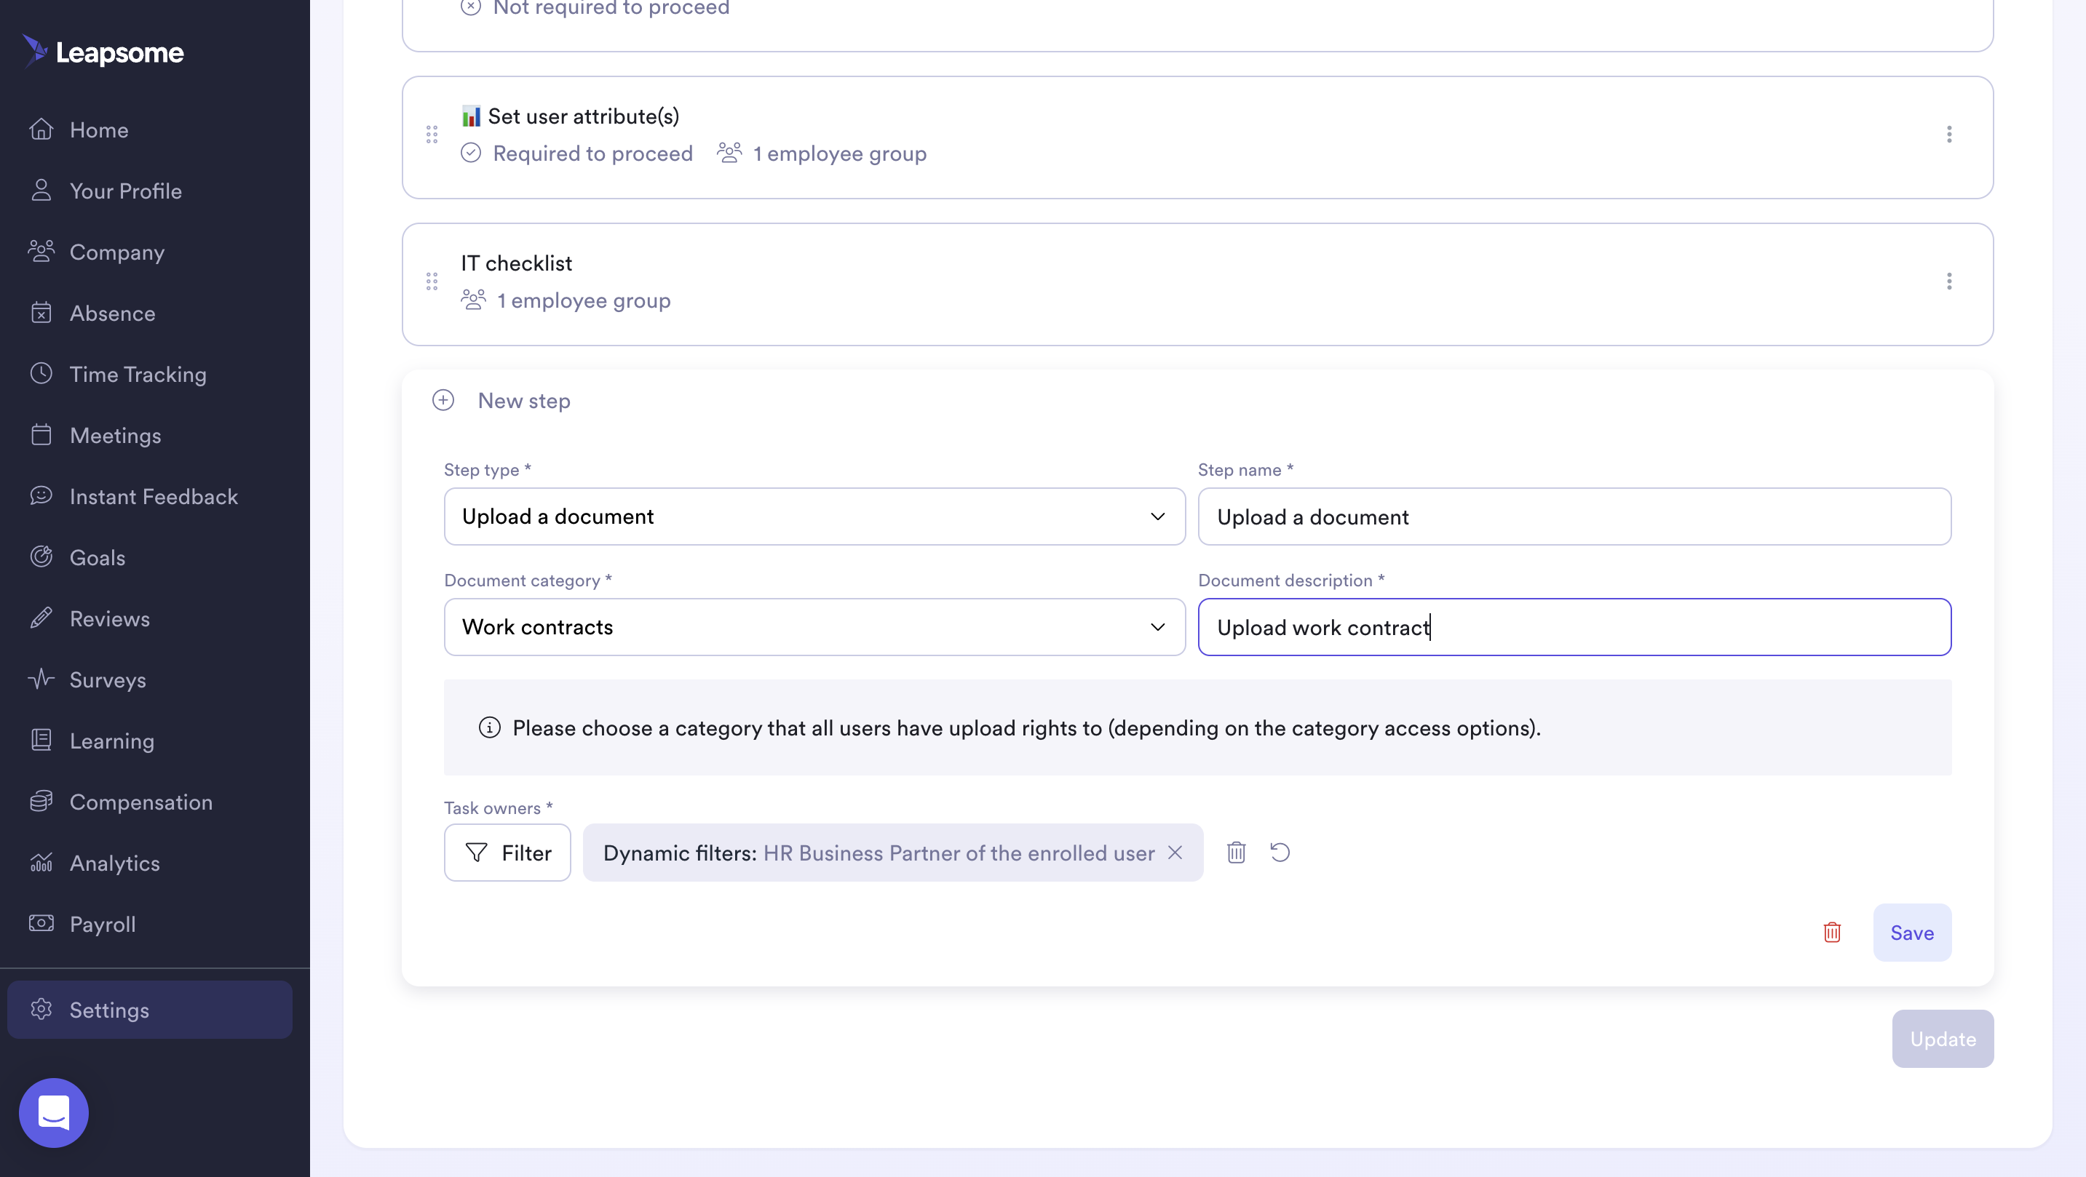Viewport: 2086px width, 1177px height.
Task: Click the Surveys pulse icon
Action: tap(41, 679)
